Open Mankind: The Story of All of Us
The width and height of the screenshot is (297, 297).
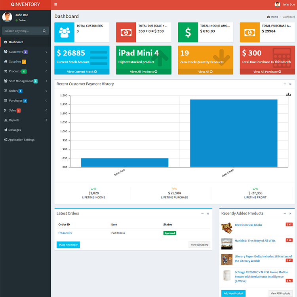pos(255,240)
